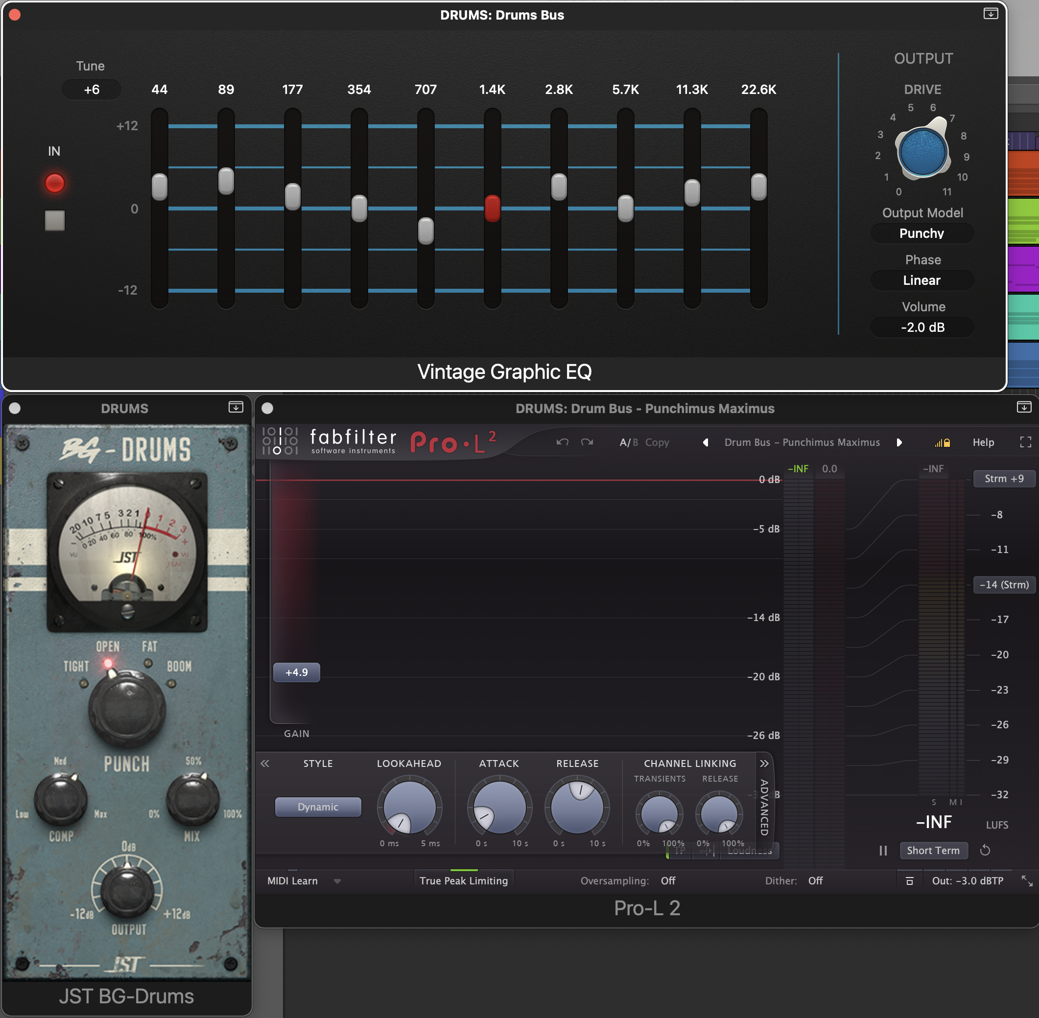Click the MIDI Learn button
This screenshot has height=1018, width=1039.
(x=293, y=880)
